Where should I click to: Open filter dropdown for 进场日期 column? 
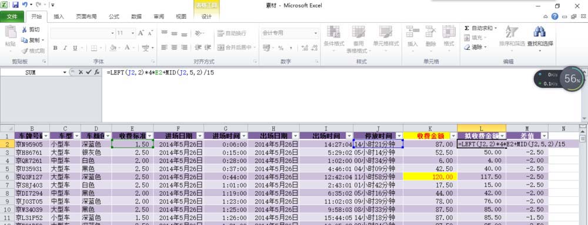(200, 136)
